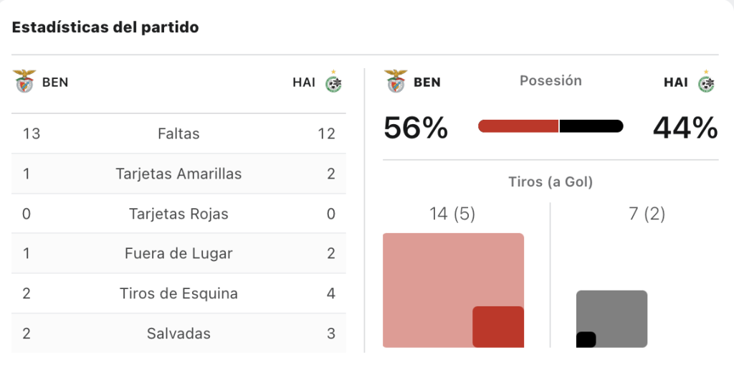Click the BEN team name beside Posesión
Screen dimensions: 734x368
tap(427, 82)
